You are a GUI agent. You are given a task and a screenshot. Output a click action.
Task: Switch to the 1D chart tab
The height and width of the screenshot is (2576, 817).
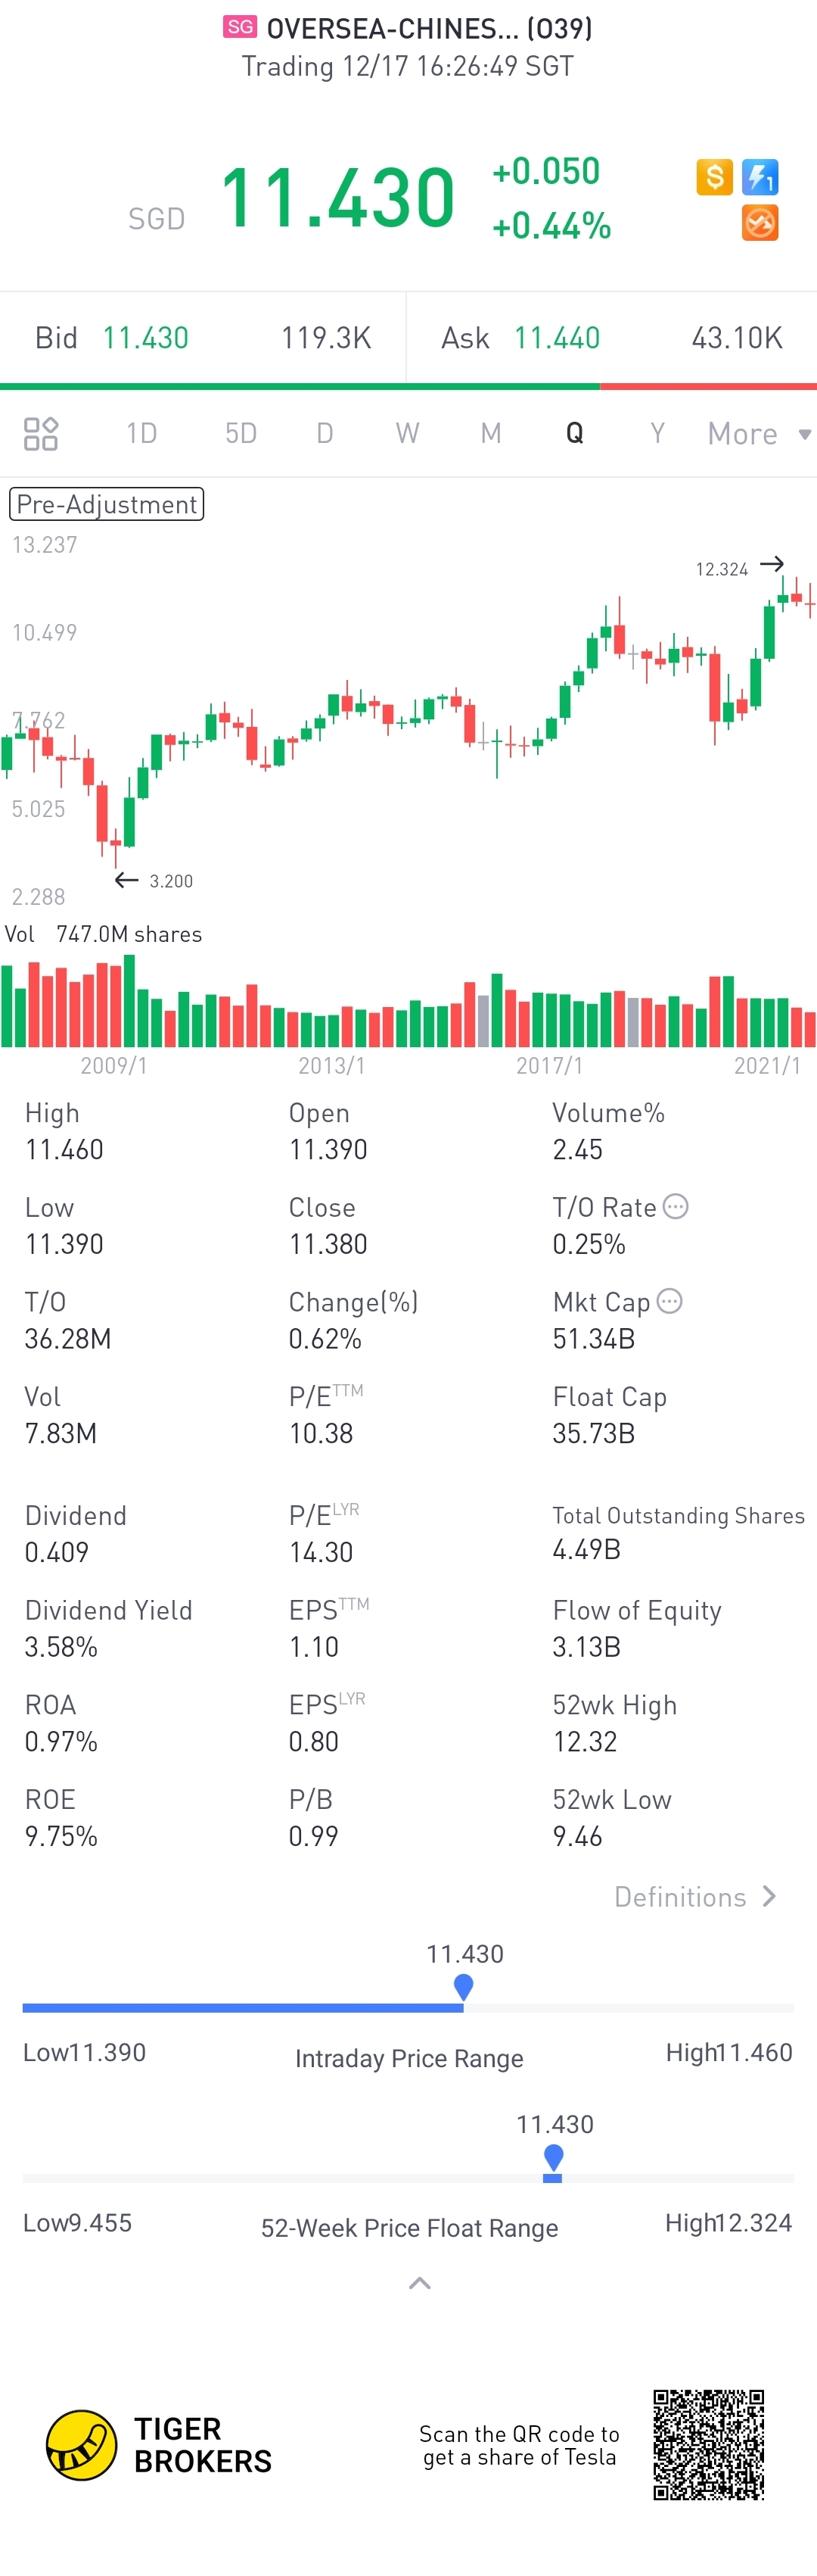(x=141, y=433)
